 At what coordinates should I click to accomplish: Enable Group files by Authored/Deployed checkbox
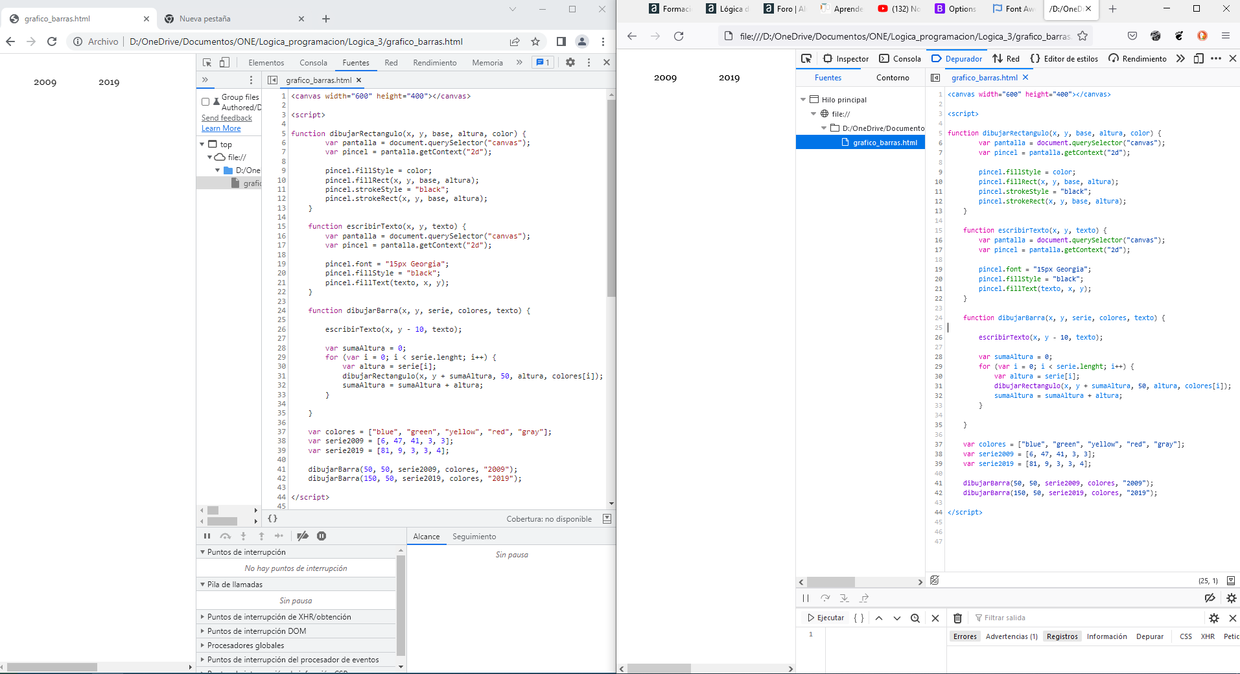coord(205,102)
